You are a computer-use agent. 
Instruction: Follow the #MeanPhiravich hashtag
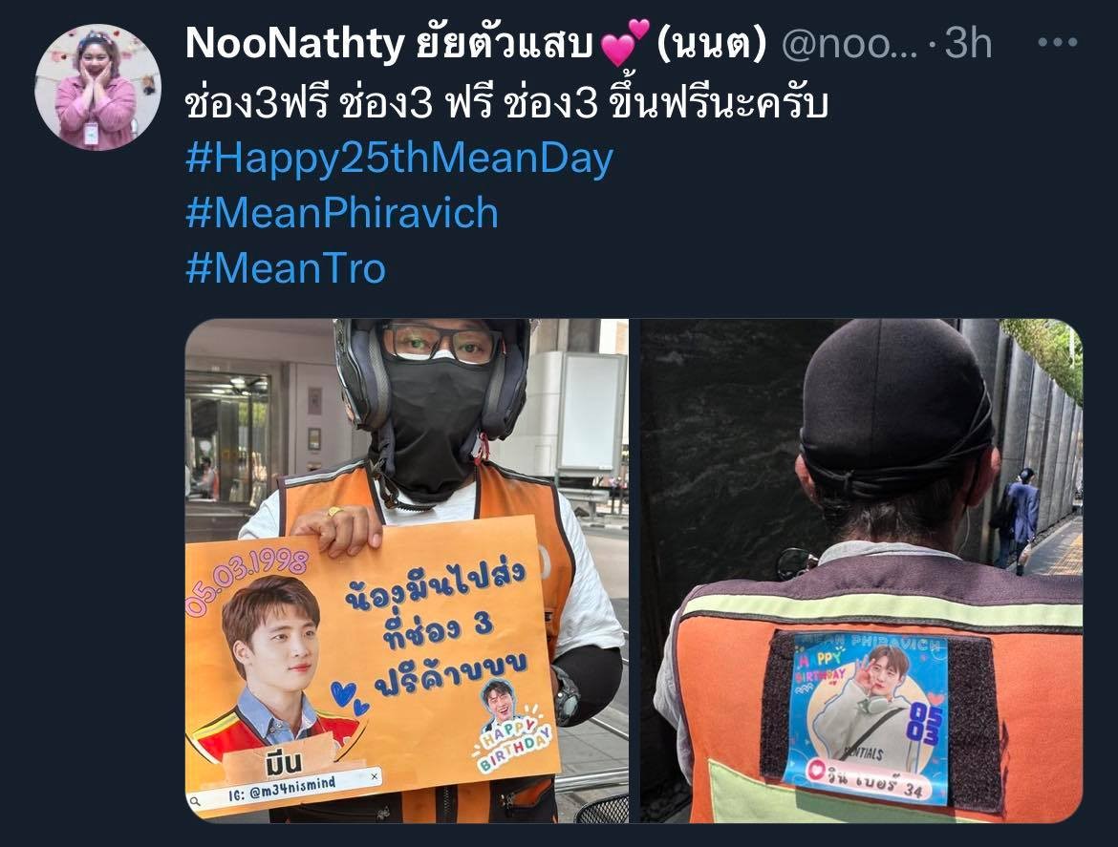click(341, 214)
